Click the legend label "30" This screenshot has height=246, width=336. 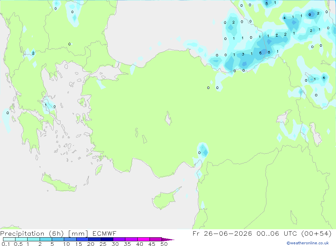[115, 244]
